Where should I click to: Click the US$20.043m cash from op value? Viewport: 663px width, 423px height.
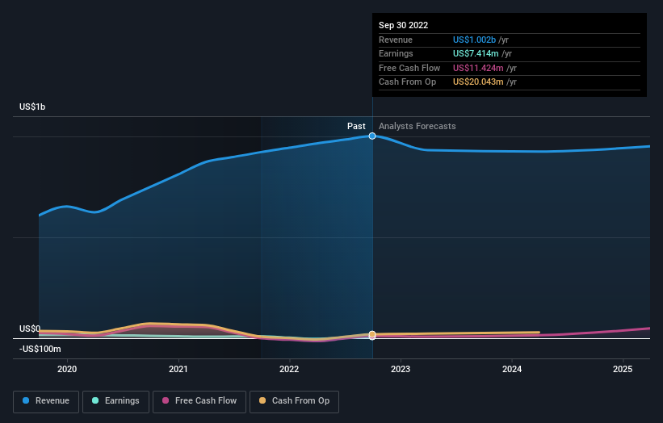click(x=478, y=82)
